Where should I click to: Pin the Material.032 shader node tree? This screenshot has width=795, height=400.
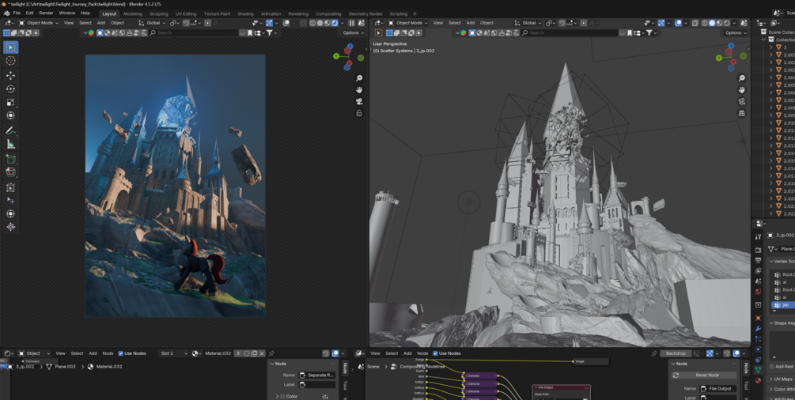[271, 353]
